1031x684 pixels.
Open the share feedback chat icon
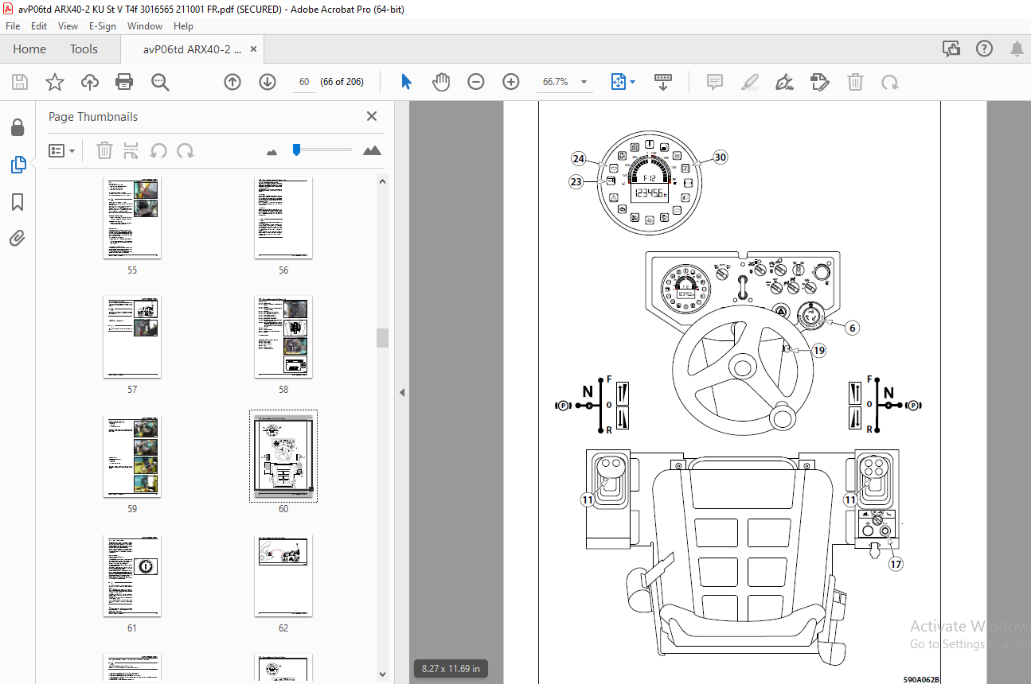(951, 49)
